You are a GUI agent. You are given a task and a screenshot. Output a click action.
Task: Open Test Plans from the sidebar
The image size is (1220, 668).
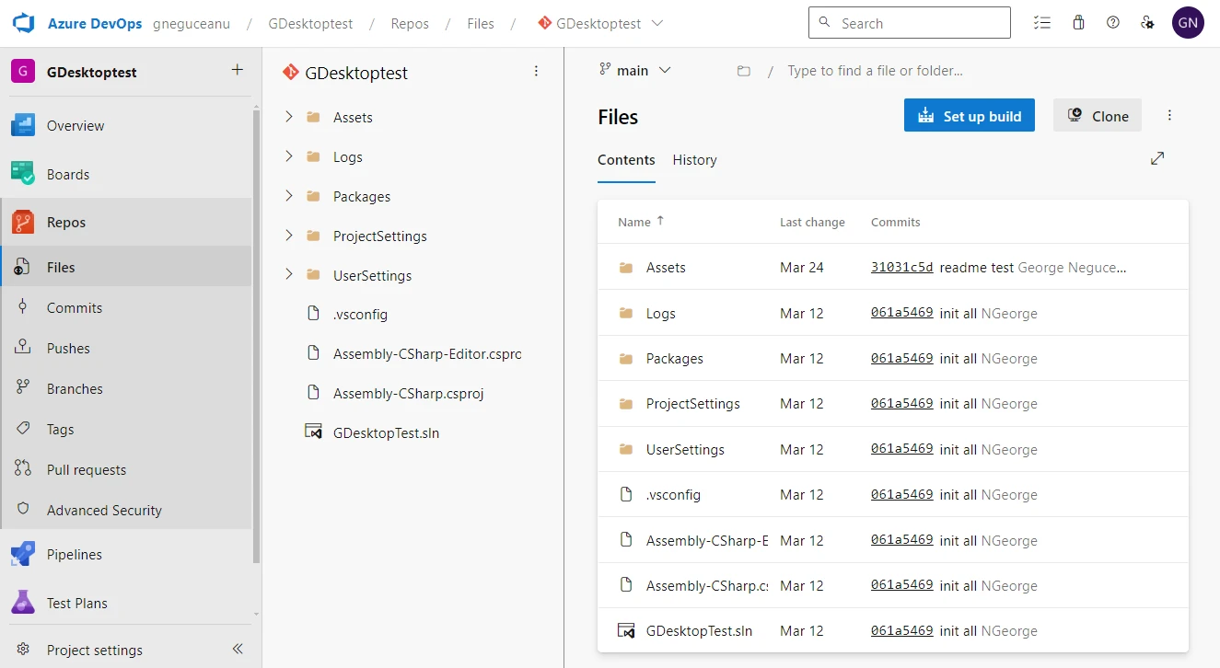[76, 603]
